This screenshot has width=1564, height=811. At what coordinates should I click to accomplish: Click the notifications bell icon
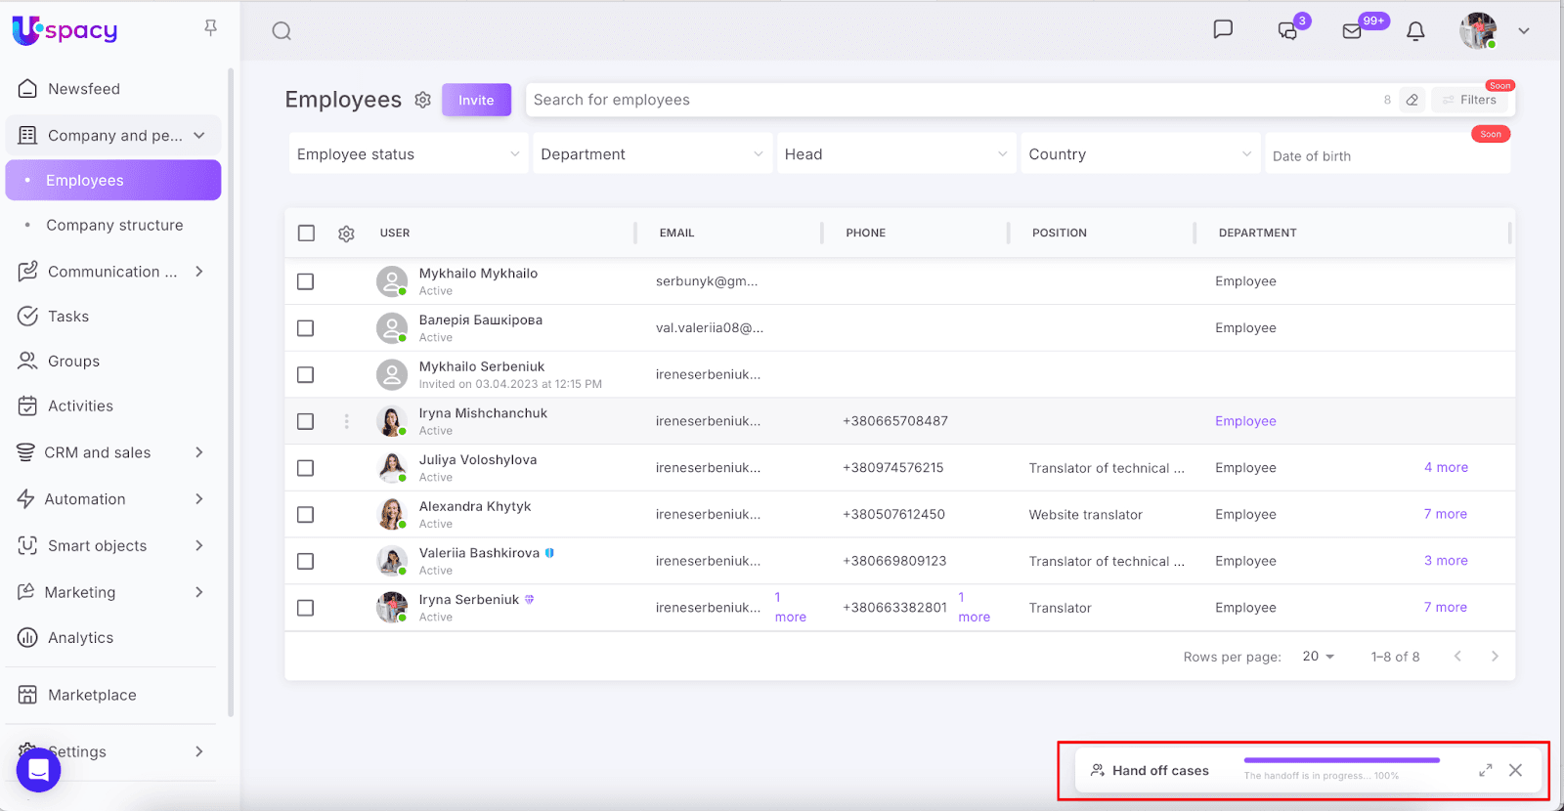point(1414,31)
